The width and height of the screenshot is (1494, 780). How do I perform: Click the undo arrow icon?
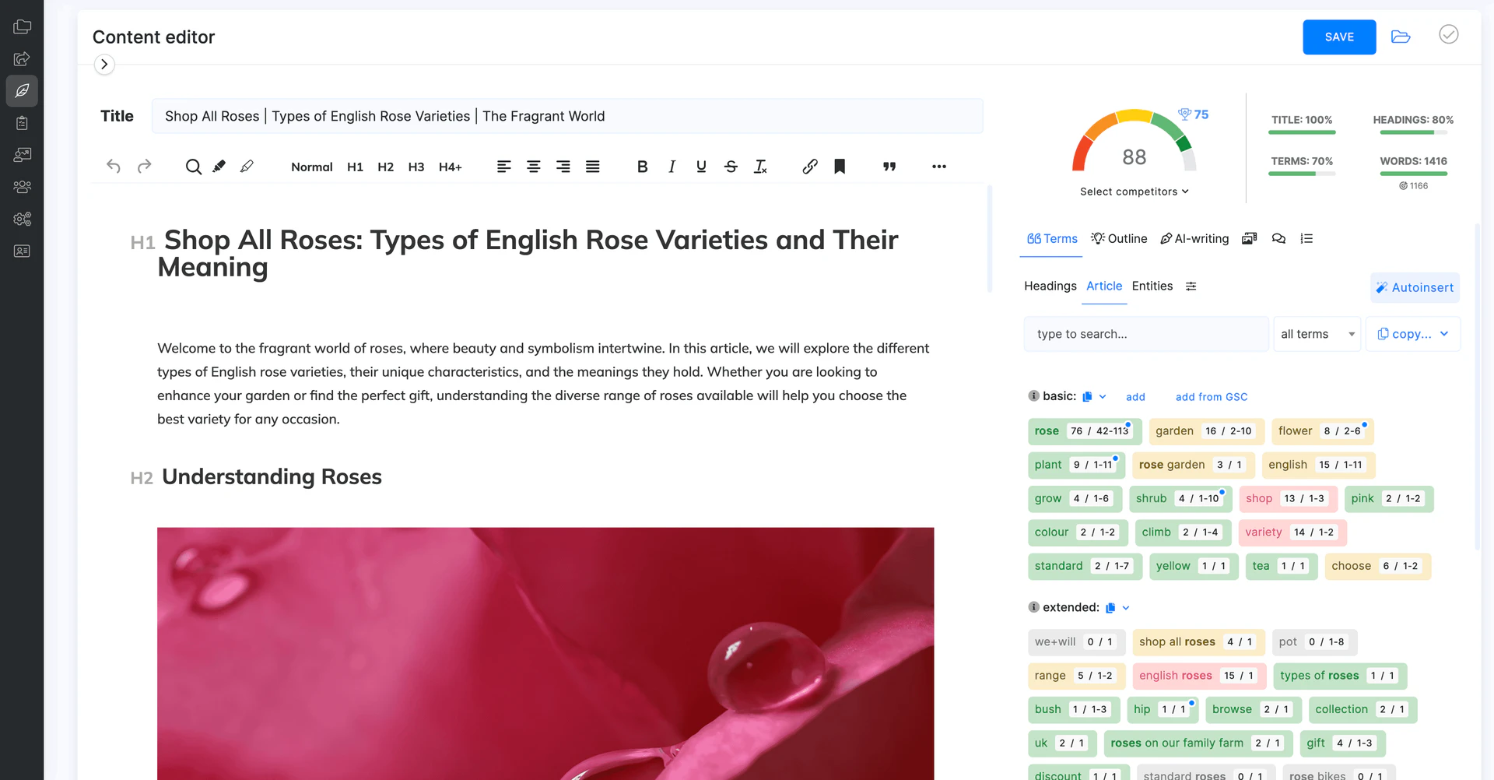[114, 167]
